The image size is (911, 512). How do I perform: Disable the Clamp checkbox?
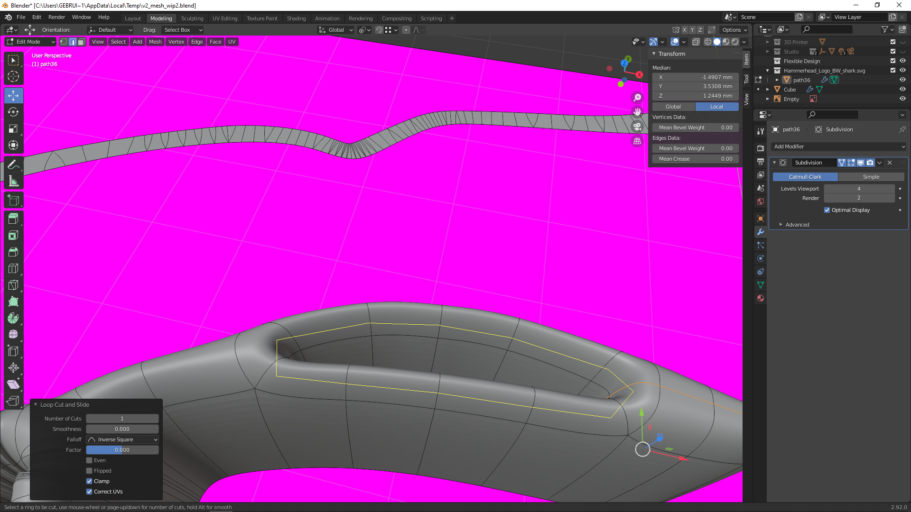[x=89, y=481]
